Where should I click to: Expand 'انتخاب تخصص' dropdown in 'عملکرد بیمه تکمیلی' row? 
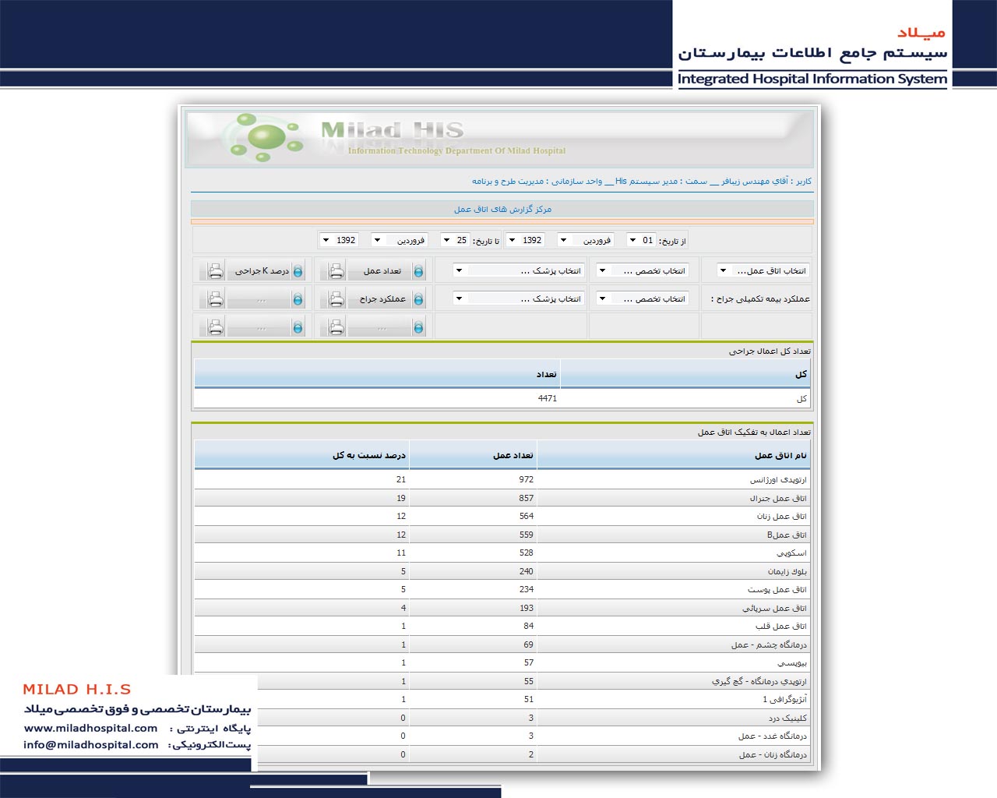(x=643, y=298)
